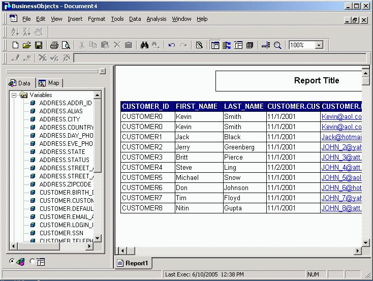Image resolution: width=373 pixels, height=281 pixels.
Task: Select CUSTOMER.SSN variable
Action: point(61,233)
